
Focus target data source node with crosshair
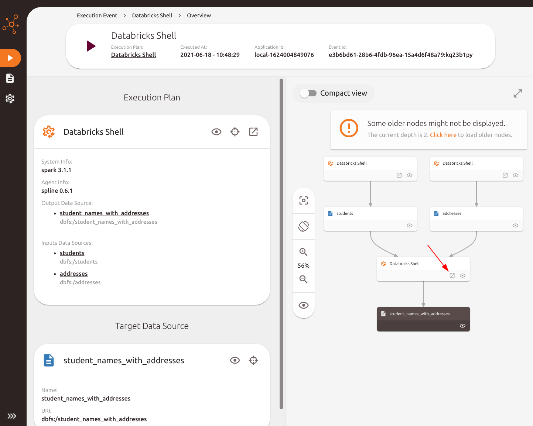tap(253, 360)
